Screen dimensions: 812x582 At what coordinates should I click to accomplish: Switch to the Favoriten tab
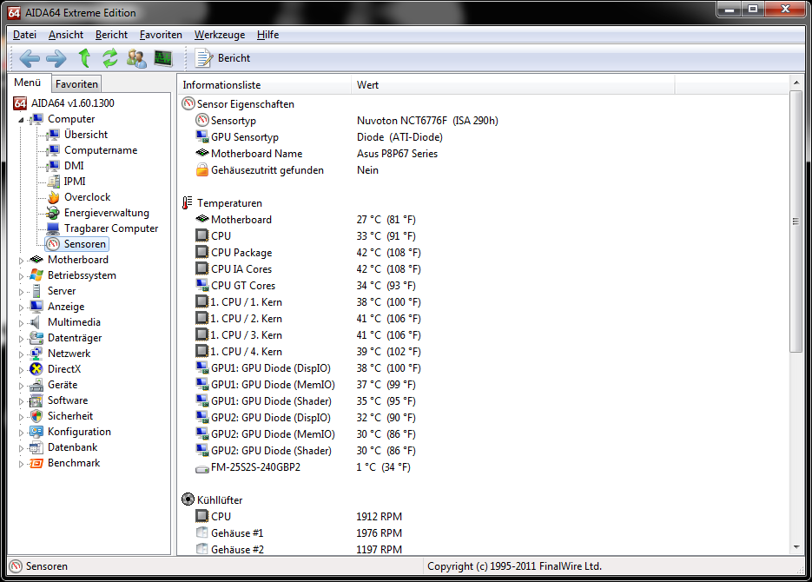[x=76, y=84]
